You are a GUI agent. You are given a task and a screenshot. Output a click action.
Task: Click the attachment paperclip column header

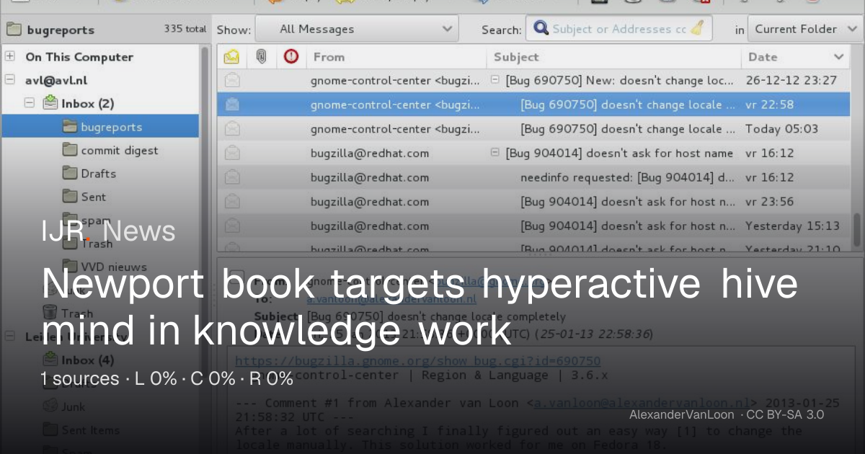point(262,56)
